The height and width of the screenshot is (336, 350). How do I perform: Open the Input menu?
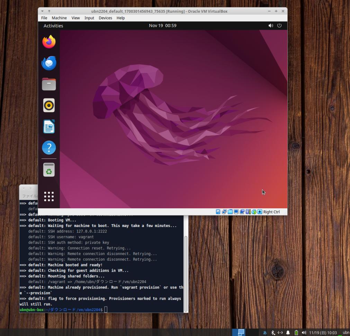(x=89, y=18)
